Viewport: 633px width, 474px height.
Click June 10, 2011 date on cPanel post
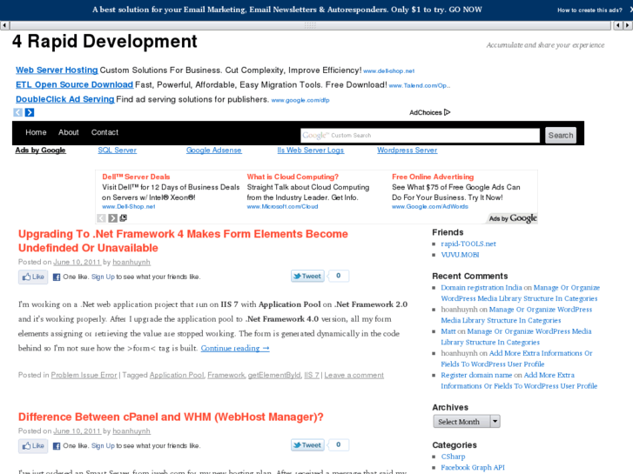pos(77,431)
